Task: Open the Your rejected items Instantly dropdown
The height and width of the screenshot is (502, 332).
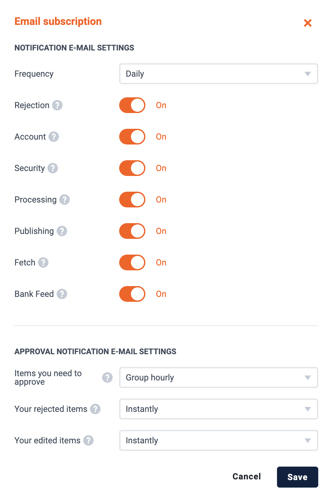Action: coord(219,409)
